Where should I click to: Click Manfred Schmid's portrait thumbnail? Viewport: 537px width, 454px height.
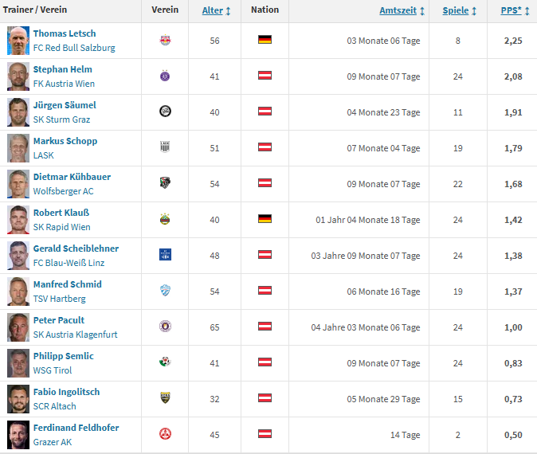[x=18, y=291]
